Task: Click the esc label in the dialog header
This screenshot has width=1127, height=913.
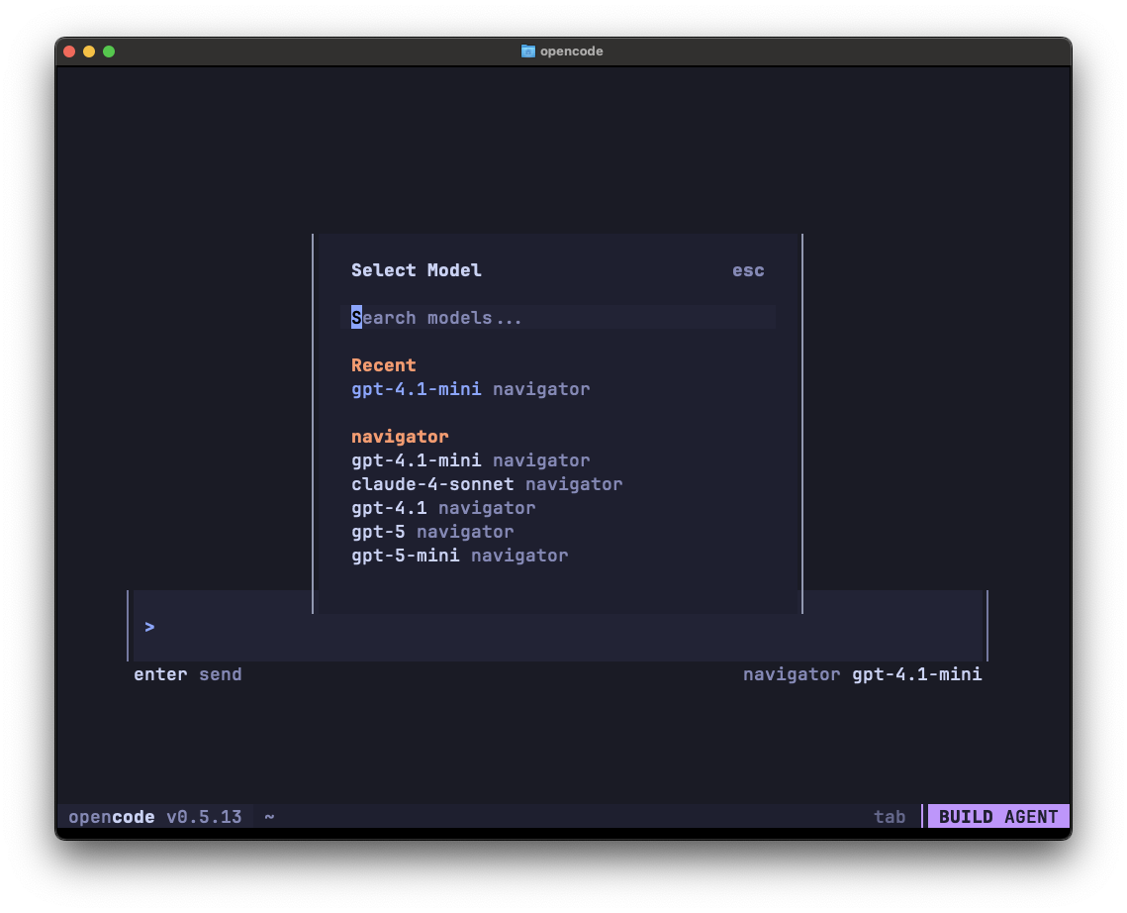Action: pyautogui.click(x=748, y=269)
